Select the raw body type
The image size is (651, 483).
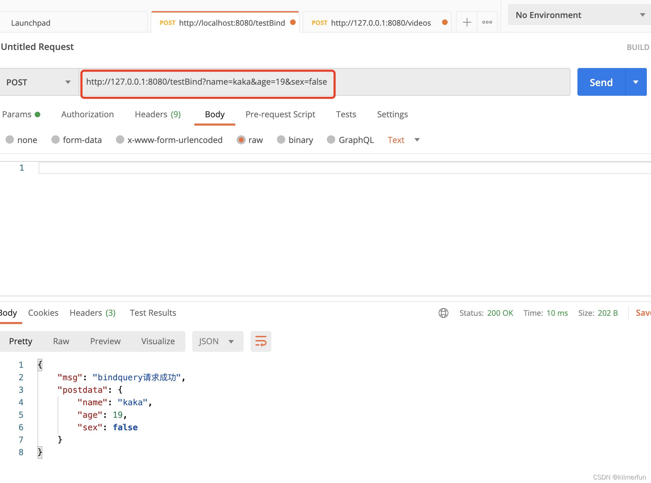250,140
